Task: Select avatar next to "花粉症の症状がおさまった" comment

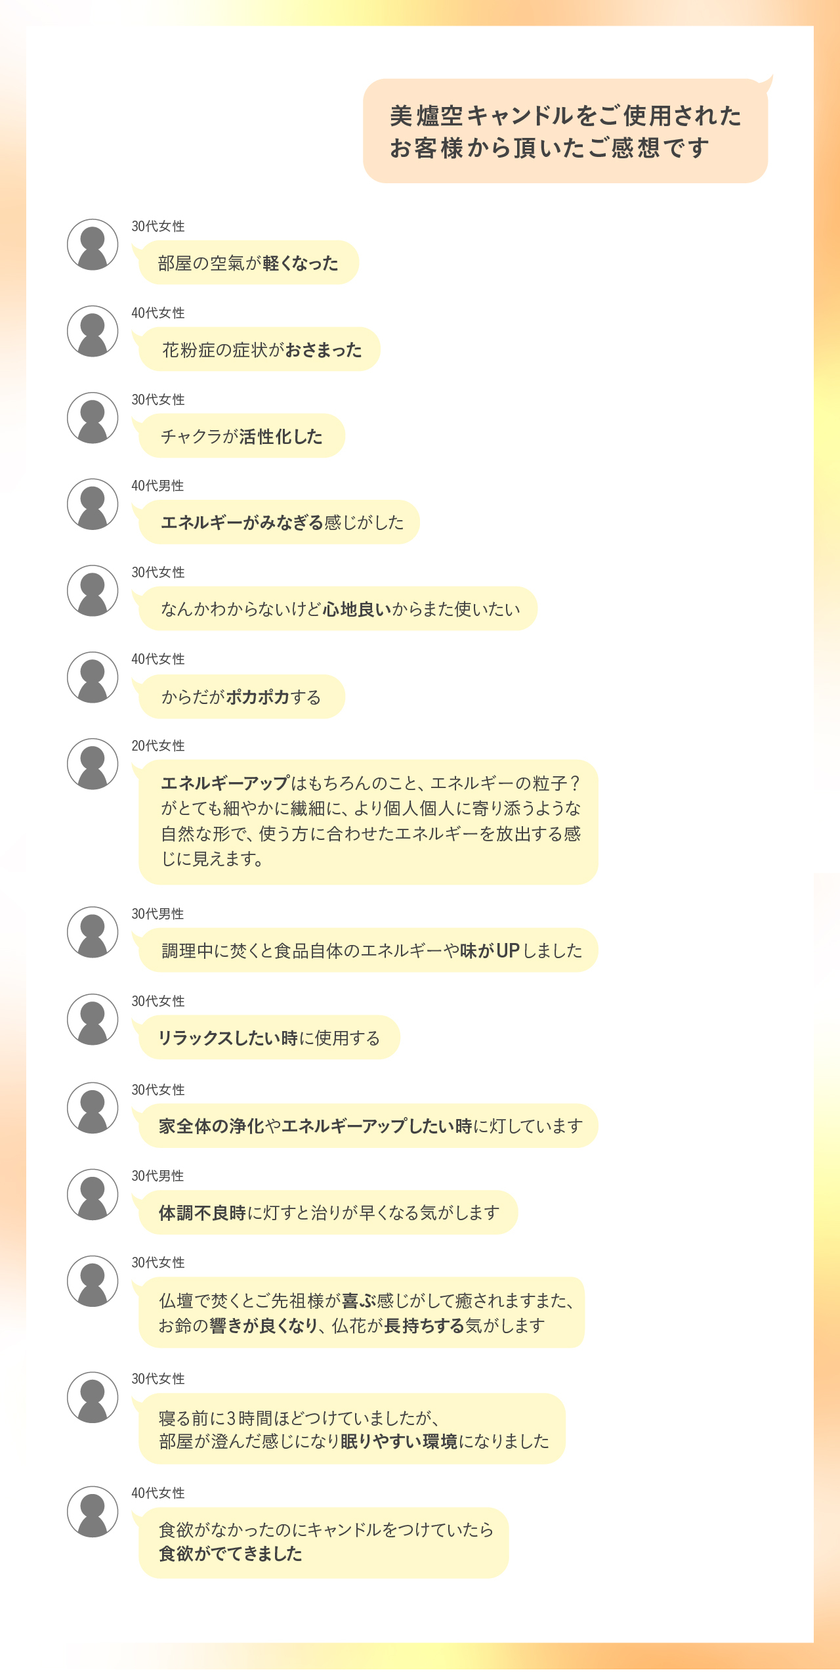Action: pyautogui.click(x=93, y=331)
